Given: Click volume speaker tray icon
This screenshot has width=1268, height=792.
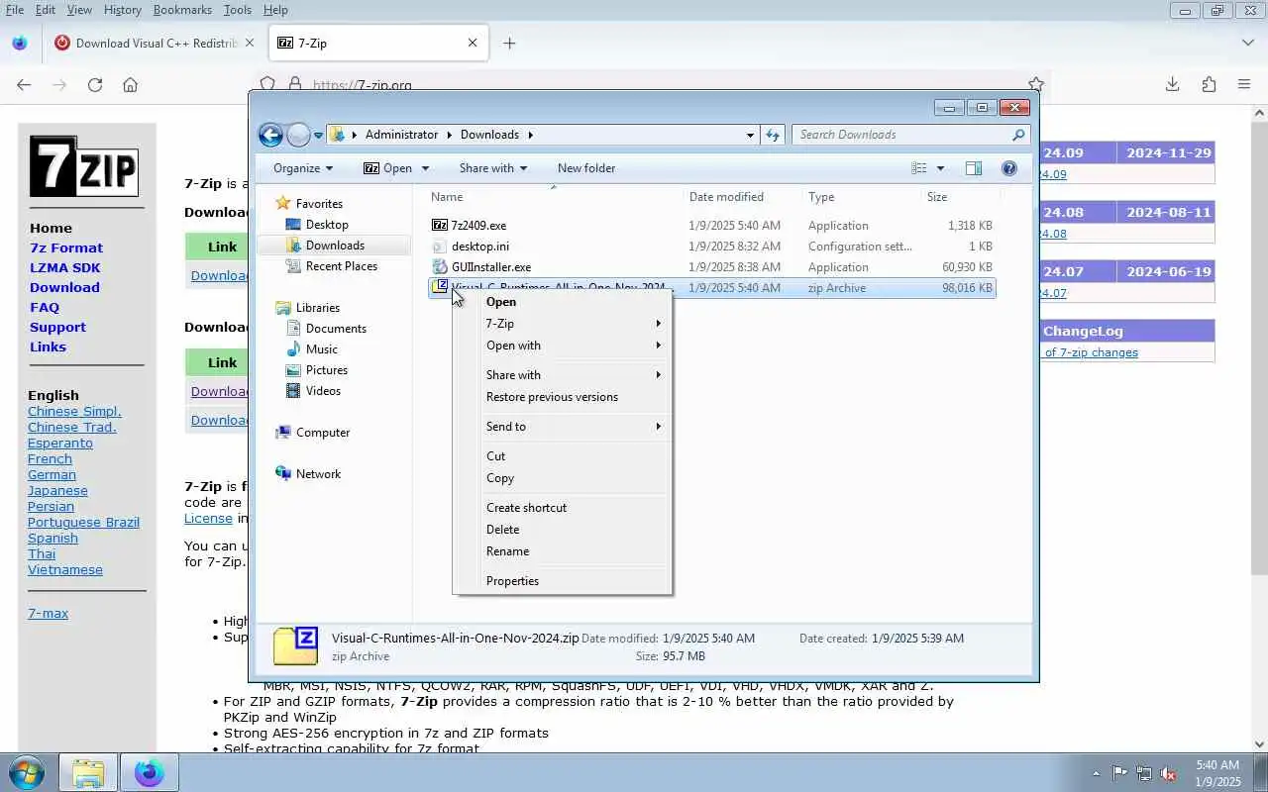Looking at the screenshot, I should pos(1169,773).
